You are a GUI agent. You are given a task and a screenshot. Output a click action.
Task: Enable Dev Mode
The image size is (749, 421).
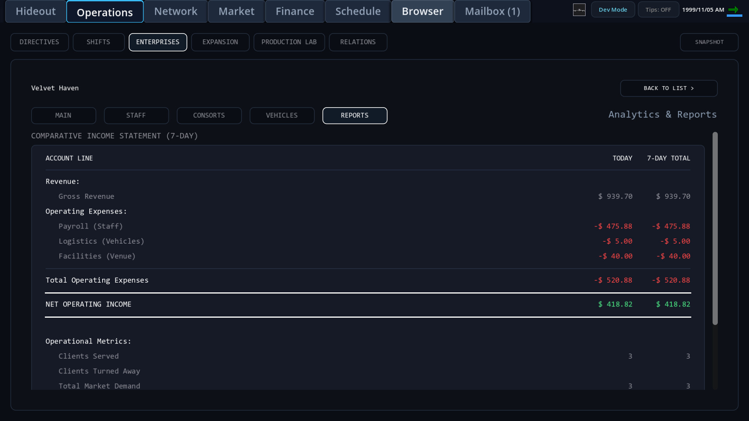pyautogui.click(x=613, y=10)
